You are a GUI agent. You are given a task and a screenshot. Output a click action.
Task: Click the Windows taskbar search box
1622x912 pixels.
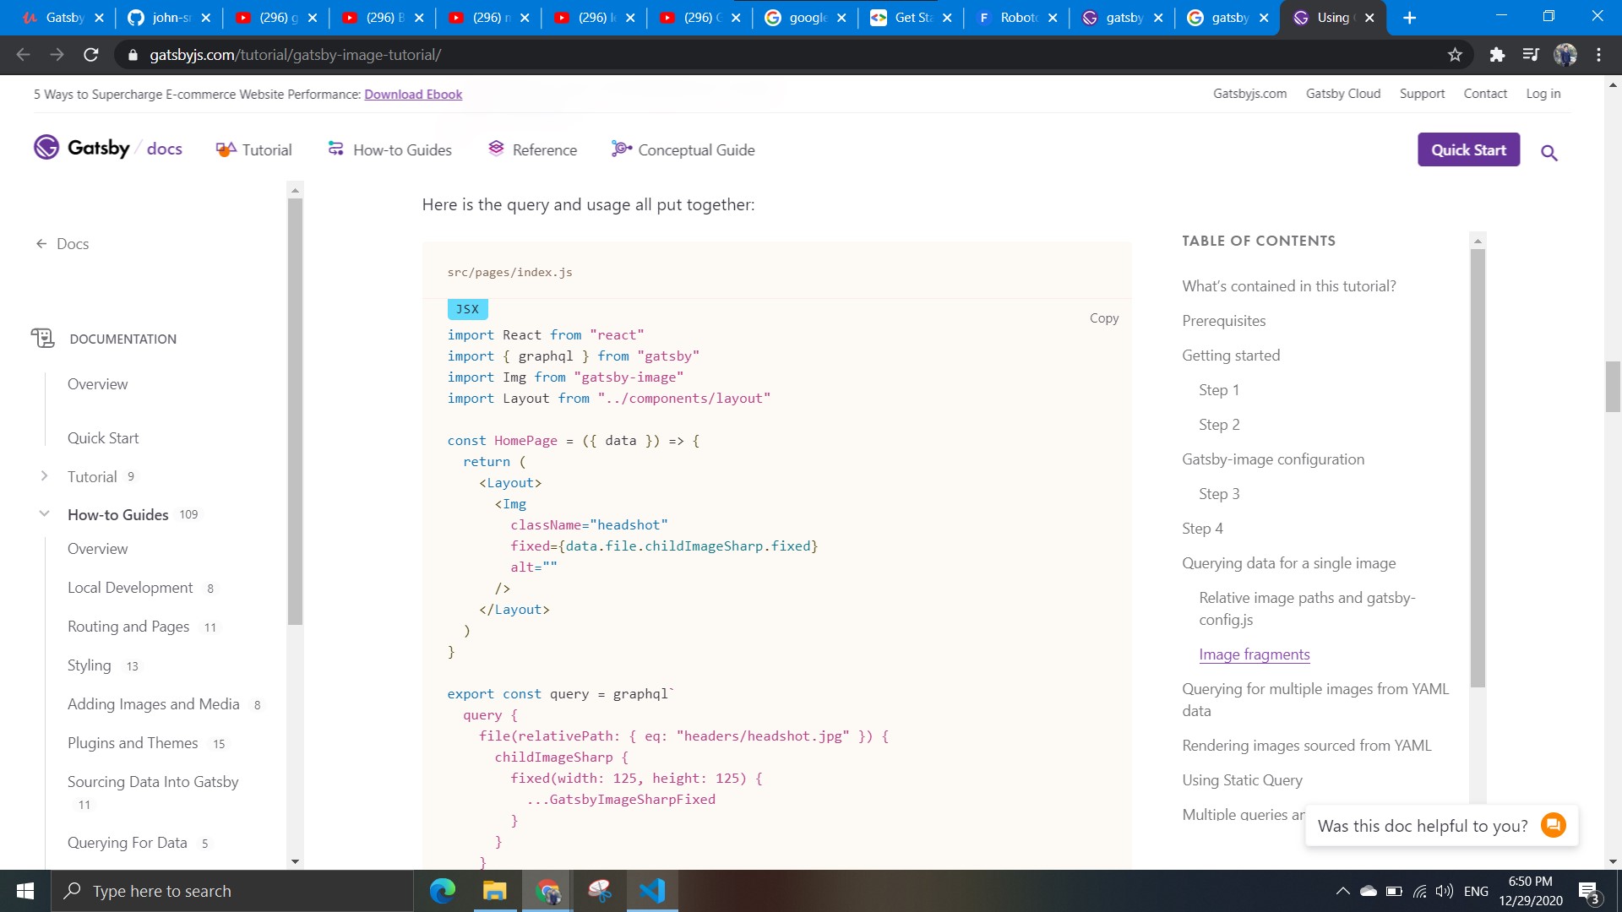click(x=232, y=891)
